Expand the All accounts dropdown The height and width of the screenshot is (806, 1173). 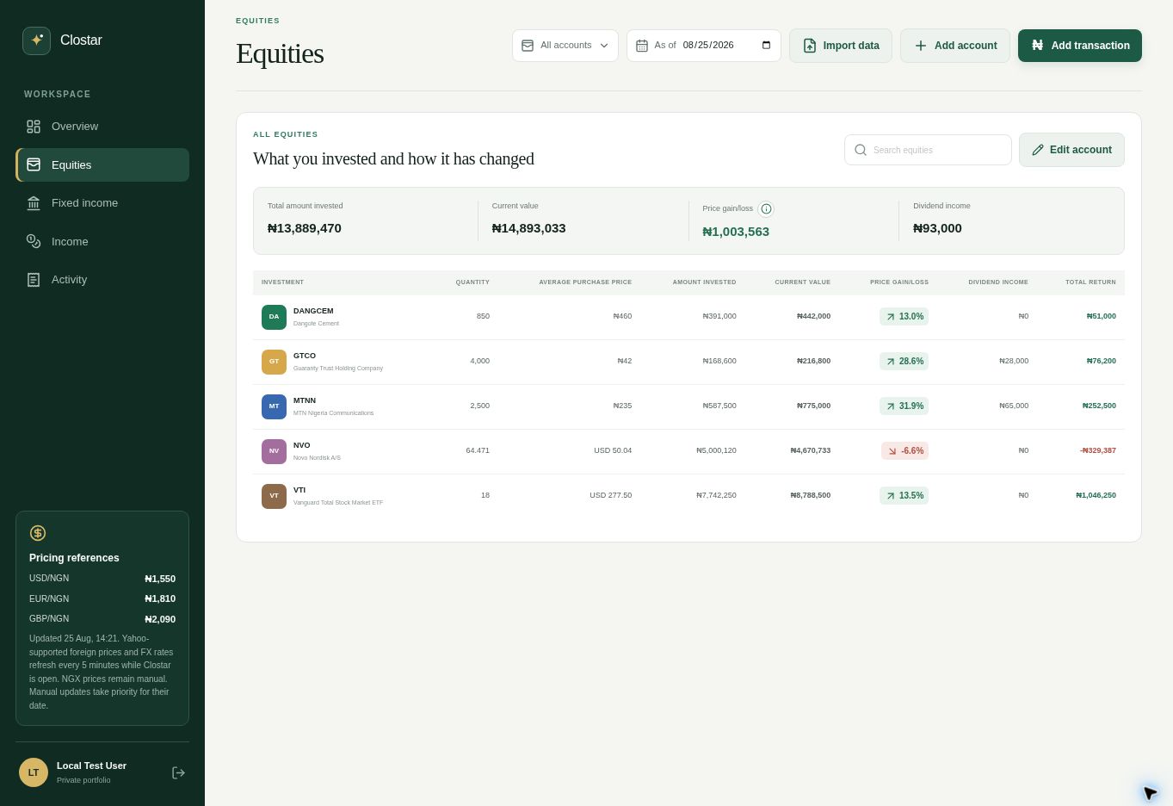565,46
